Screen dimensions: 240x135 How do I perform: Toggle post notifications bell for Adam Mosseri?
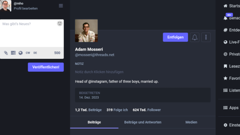coord(195,37)
